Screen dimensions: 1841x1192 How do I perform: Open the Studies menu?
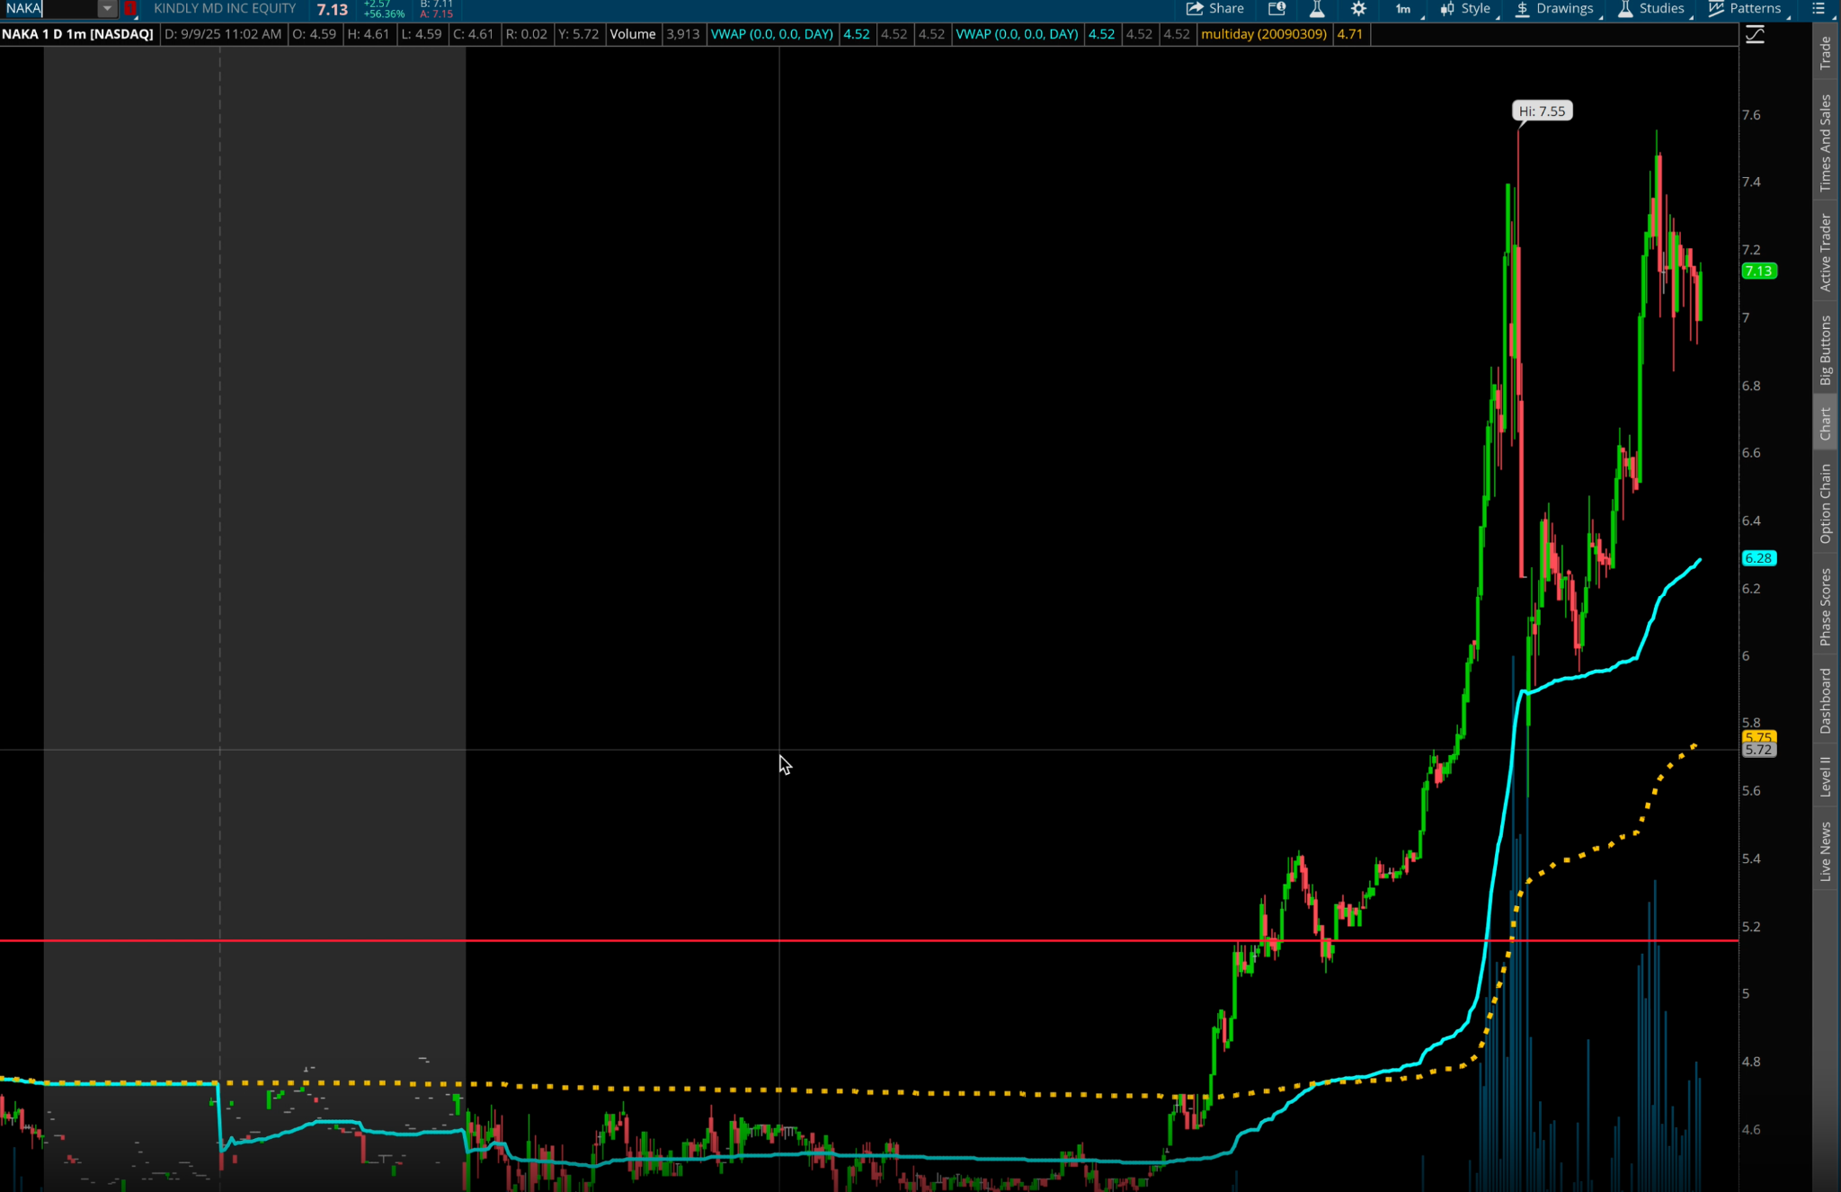click(x=1651, y=9)
